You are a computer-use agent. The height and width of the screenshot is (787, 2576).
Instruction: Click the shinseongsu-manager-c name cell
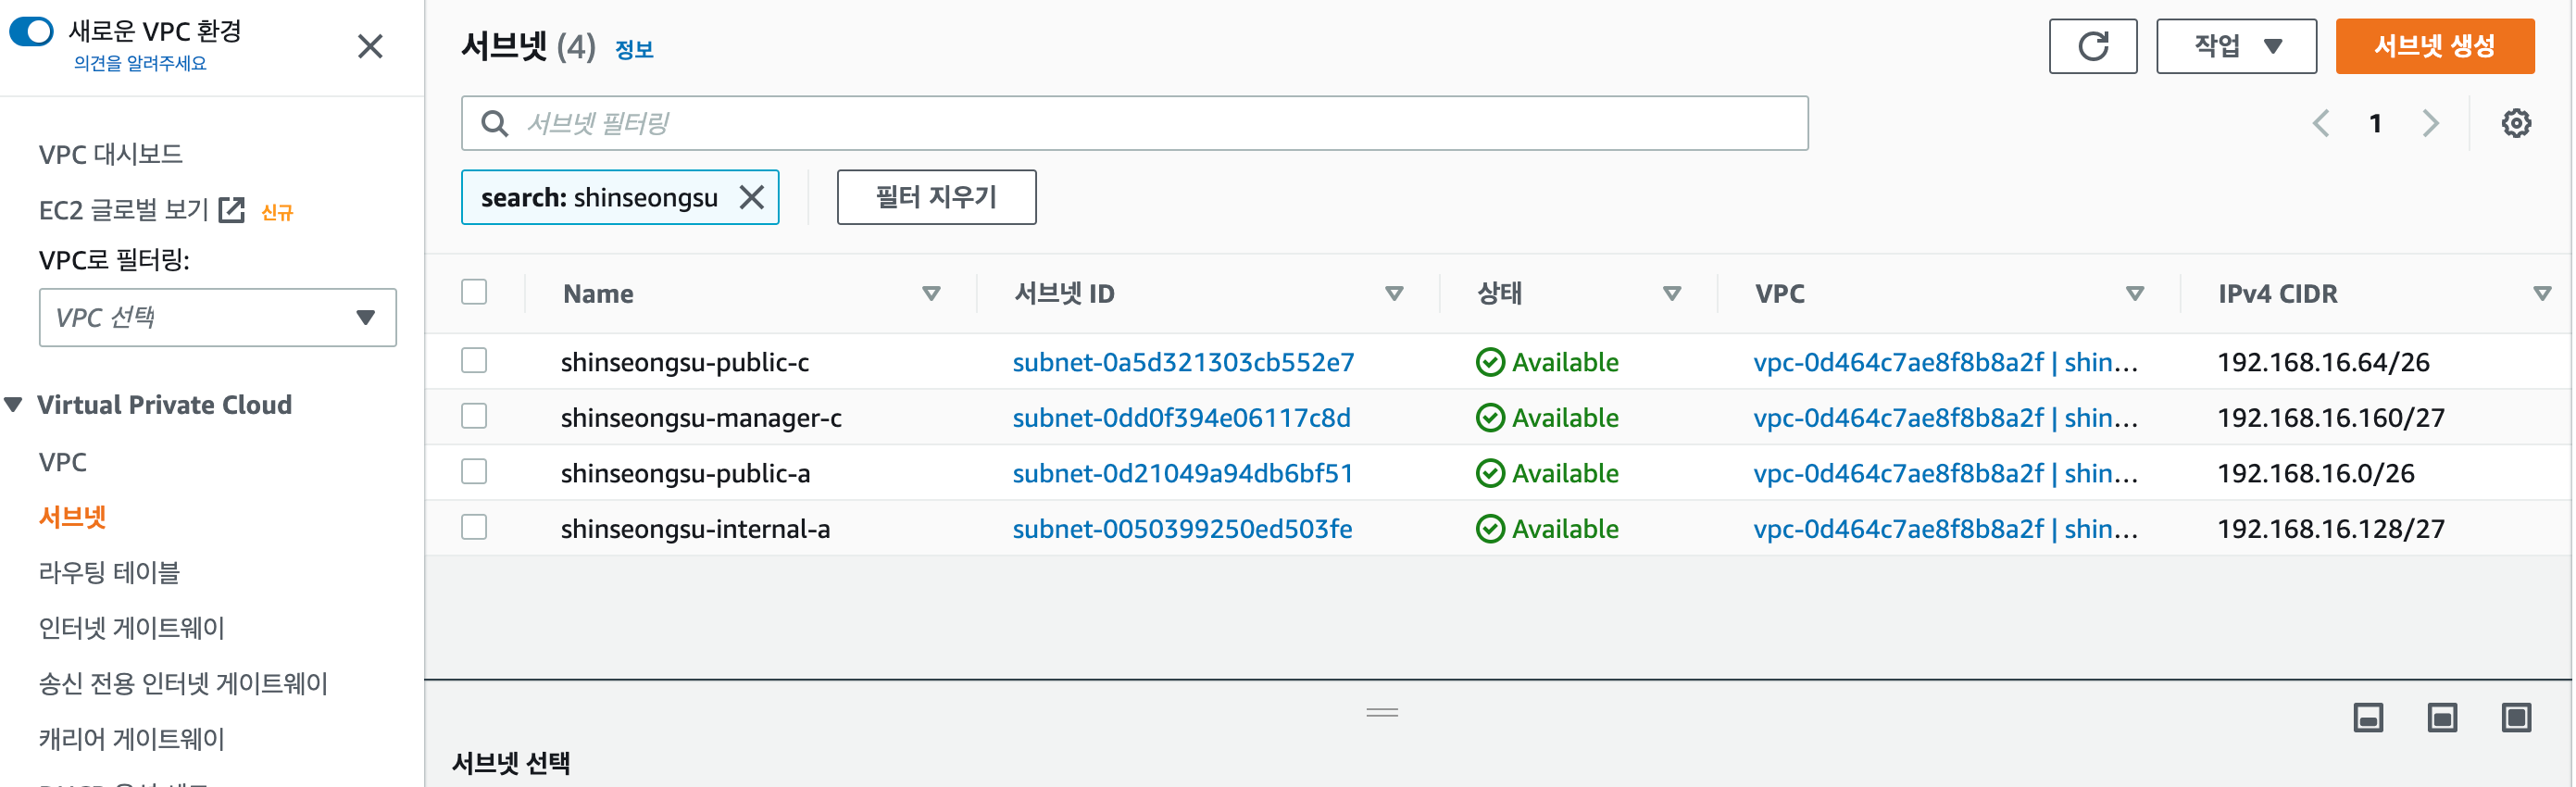click(701, 417)
